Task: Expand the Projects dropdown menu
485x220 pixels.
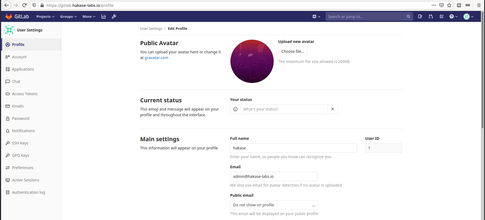Action: [x=45, y=16]
